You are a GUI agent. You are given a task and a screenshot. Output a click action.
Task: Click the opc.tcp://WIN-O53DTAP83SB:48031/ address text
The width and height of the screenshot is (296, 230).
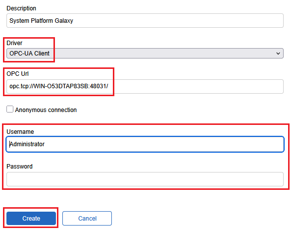point(59,86)
